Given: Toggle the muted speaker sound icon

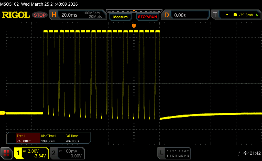Looking at the screenshot, I should pos(246,153).
